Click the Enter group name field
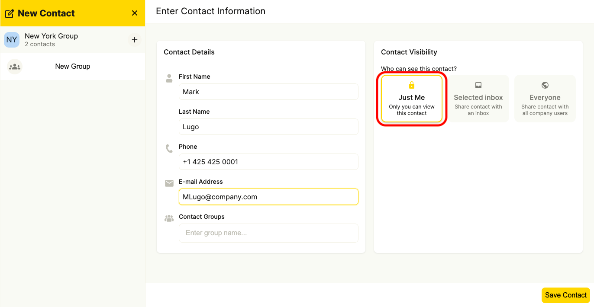The width and height of the screenshot is (594, 307). pos(268,233)
